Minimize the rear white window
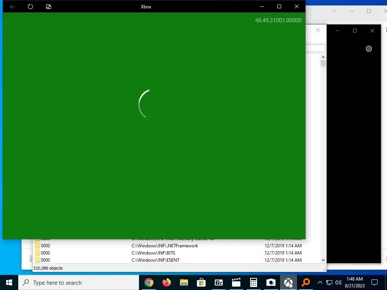387x290 pixels. pyautogui.click(x=351, y=11)
